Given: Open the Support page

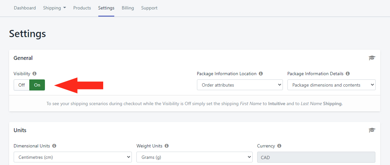Looking at the screenshot, I should click(x=149, y=8).
